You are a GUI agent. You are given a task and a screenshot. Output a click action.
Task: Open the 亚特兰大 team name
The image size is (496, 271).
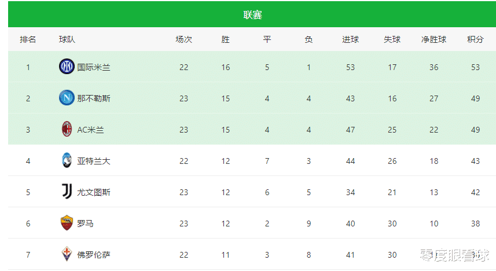click(x=94, y=161)
